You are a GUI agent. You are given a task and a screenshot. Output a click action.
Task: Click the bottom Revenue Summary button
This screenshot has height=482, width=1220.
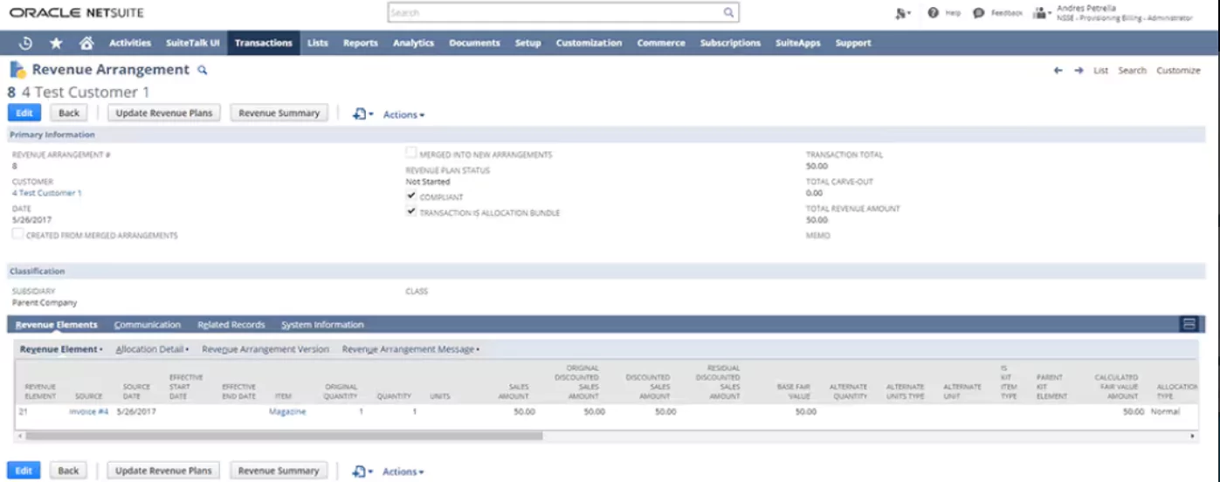pyautogui.click(x=279, y=471)
